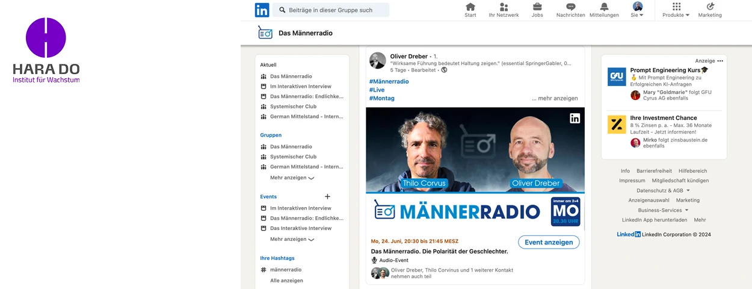Follow the #Männerradio hashtag link
Viewport: 752px width, 289px height.
tap(389, 81)
